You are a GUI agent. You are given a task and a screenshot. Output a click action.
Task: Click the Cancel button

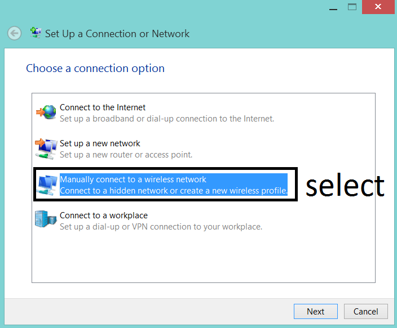[x=365, y=311]
